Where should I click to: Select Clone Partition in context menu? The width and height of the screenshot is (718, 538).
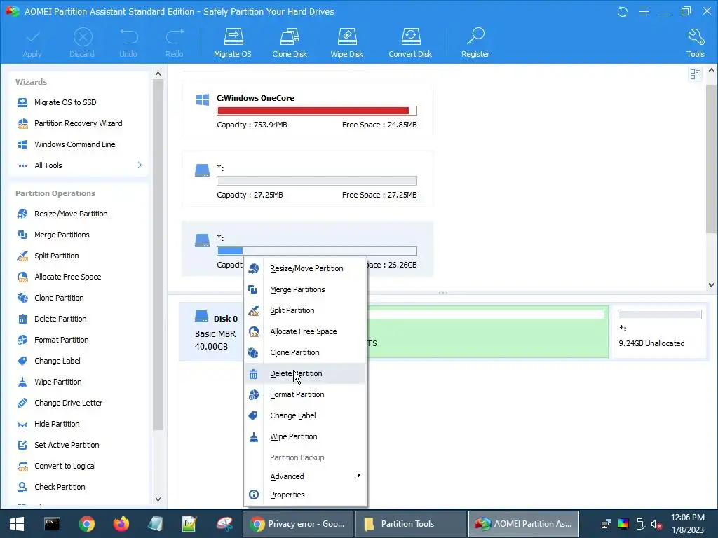pyautogui.click(x=306, y=353)
